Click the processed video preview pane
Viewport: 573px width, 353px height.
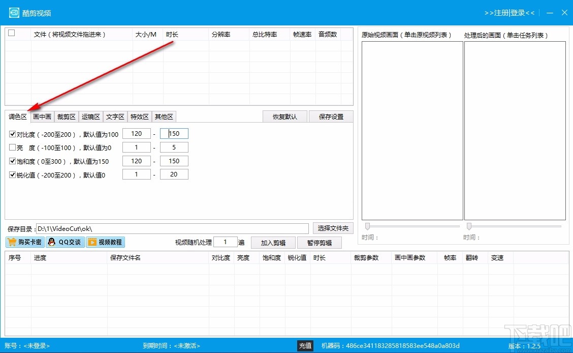pos(515,131)
